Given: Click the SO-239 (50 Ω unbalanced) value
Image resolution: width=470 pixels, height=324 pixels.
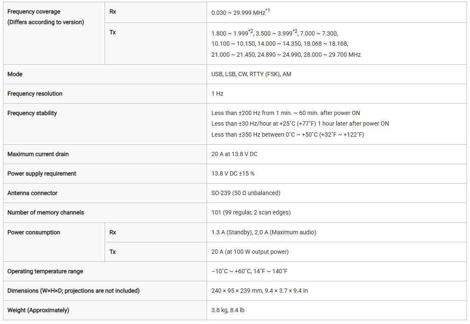Looking at the screenshot, I should click(x=246, y=193).
